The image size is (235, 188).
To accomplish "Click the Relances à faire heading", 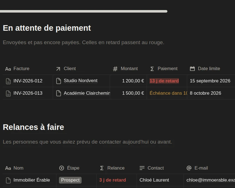I will [34, 127].
